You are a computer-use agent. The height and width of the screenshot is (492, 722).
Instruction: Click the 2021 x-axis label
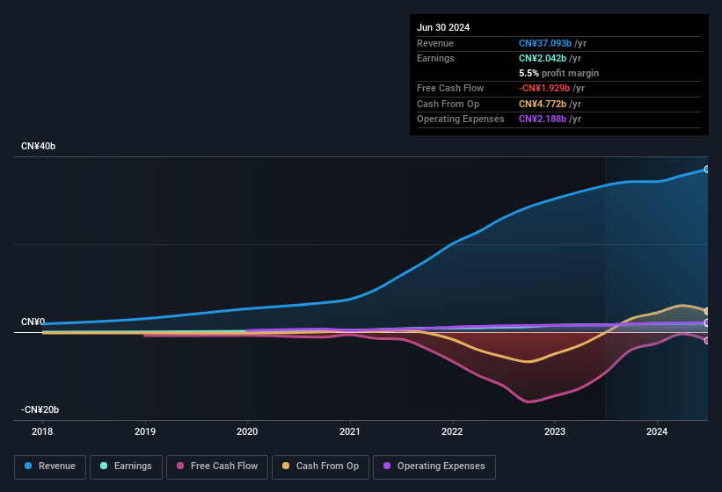[350, 431]
